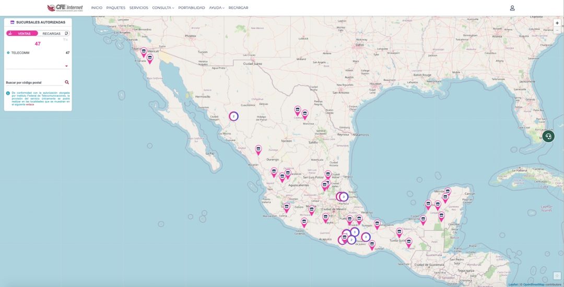Click the filter funnel icon below Recargas
Viewport: 564px width, 287px height.
[x=65, y=40]
